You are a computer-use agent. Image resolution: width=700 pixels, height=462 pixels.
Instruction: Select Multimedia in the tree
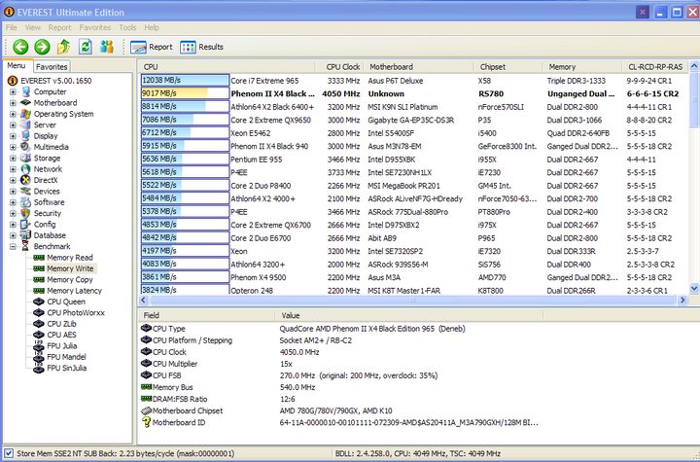point(52,147)
